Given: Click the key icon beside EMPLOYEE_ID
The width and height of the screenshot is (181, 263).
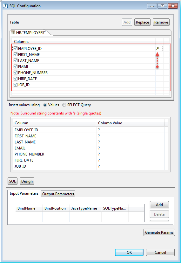Looking at the screenshot, I should tap(157, 48).
